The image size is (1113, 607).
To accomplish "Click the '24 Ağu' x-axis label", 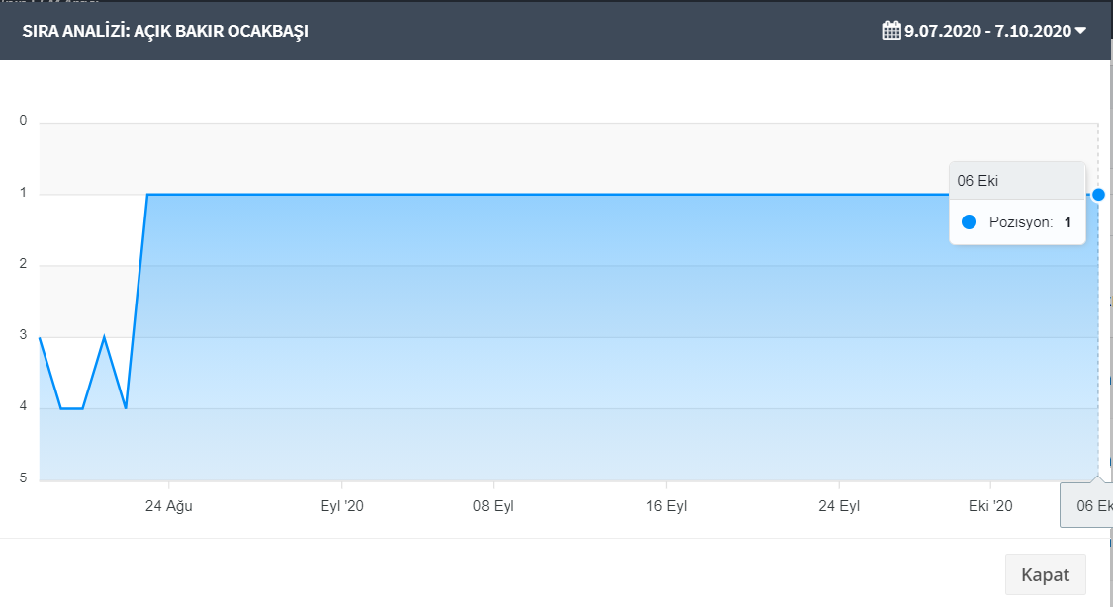I will tap(169, 505).
